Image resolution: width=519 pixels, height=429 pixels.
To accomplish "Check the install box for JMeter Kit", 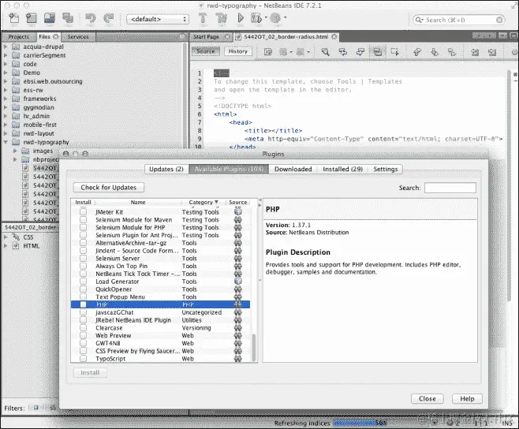I will pyautogui.click(x=83, y=211).
